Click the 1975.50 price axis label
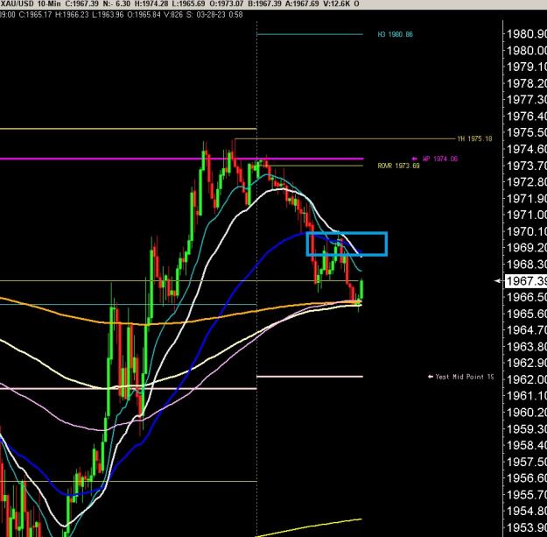Viewport: 547px width, 537px height. pyautogui.click(x=526, y=132)
